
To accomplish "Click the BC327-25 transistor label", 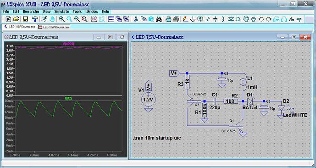I will point(200,94).
